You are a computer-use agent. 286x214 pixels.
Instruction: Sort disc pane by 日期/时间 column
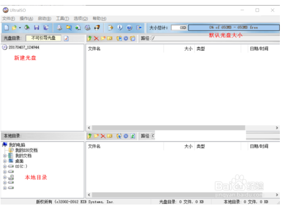[259, 49]
